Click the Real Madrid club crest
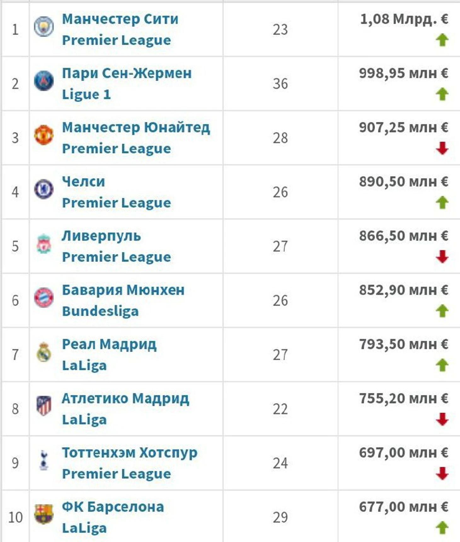The height and width of the screenshot is (542, 460). tap(44, 352)
